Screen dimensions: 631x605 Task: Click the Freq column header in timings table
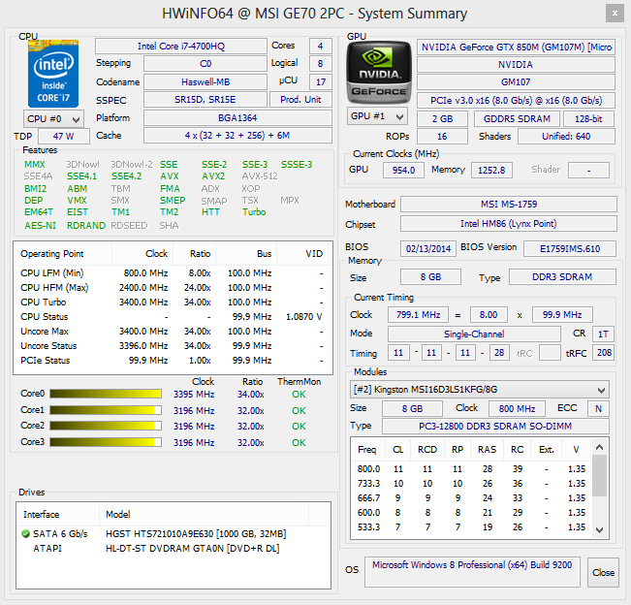(x=367, y=449)
